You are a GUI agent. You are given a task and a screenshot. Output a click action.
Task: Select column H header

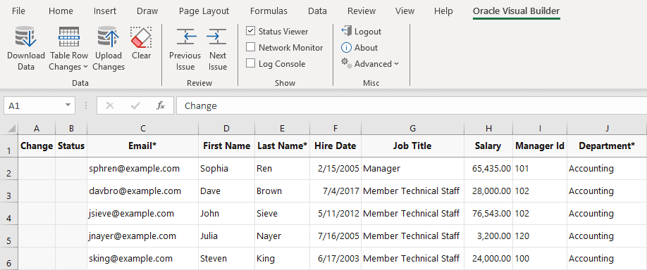pyautogui.click(x=488, y=129)
